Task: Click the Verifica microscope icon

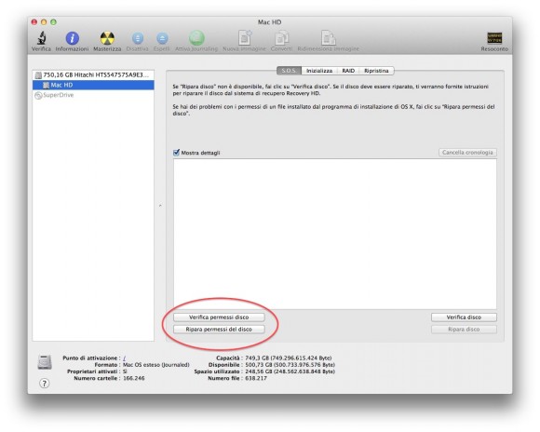Action: point(41,38)
